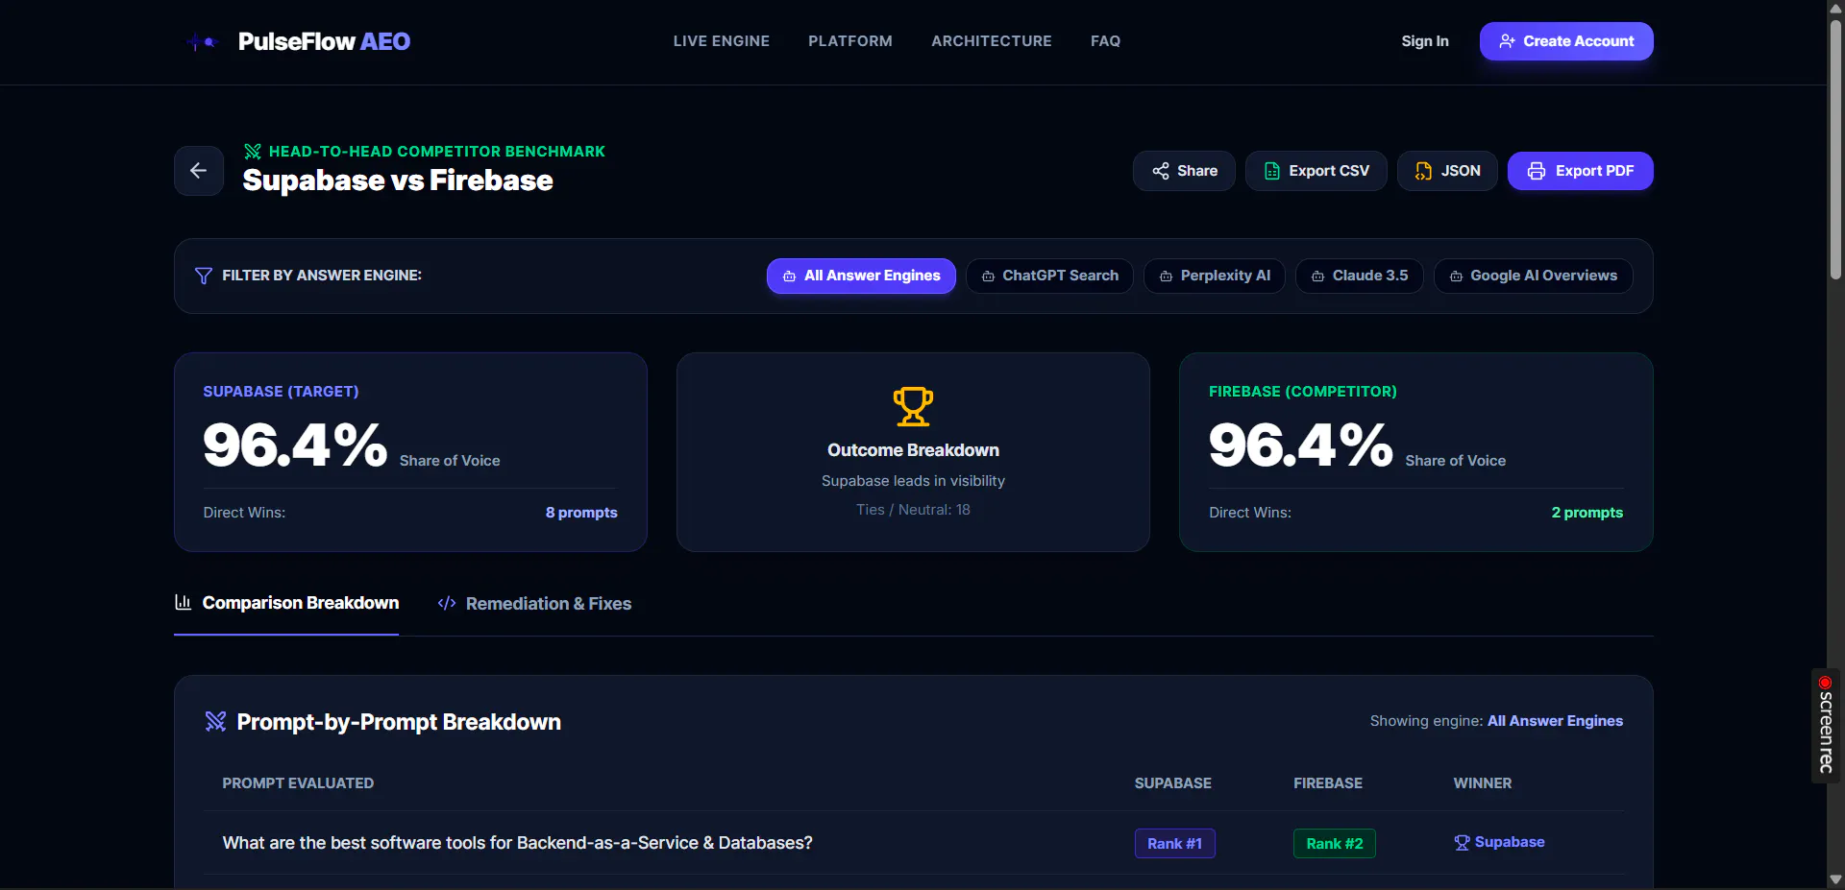
Task: Click the gold trophy icon in Outcome Breakdown
Action: click(913, 406)
